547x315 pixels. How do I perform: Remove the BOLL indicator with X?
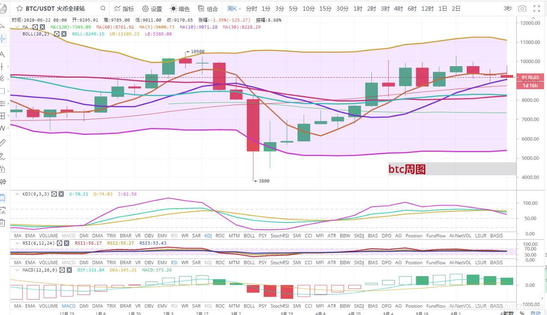64,34
